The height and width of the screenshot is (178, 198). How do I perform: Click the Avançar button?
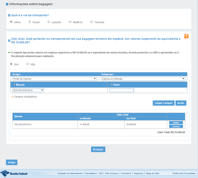tap(98, 149)
